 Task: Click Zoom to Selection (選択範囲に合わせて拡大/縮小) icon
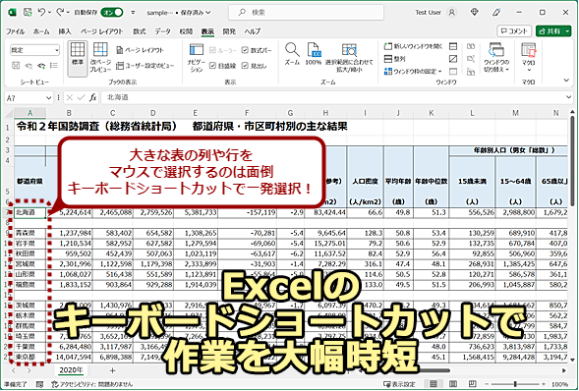click(x=349, y=57)
